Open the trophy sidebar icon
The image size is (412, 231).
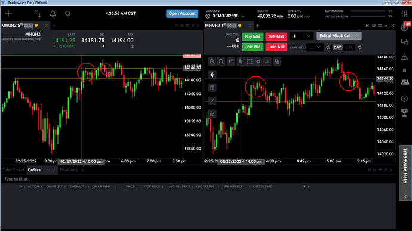tap(405, 112)
